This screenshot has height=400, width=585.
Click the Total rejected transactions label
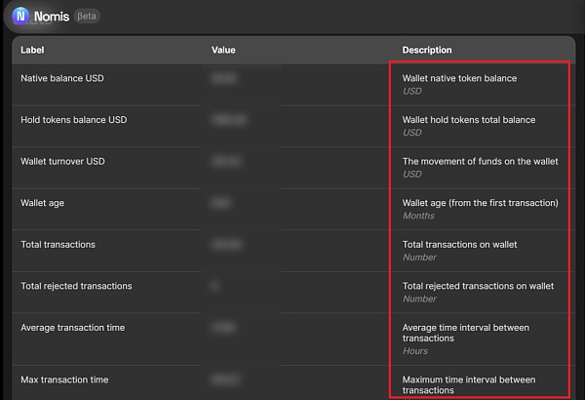tap(76, 286)
